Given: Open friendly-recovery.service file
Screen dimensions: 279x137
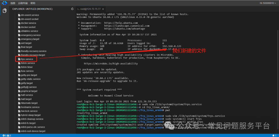Looking at the screenshot, I should point(33,51).
